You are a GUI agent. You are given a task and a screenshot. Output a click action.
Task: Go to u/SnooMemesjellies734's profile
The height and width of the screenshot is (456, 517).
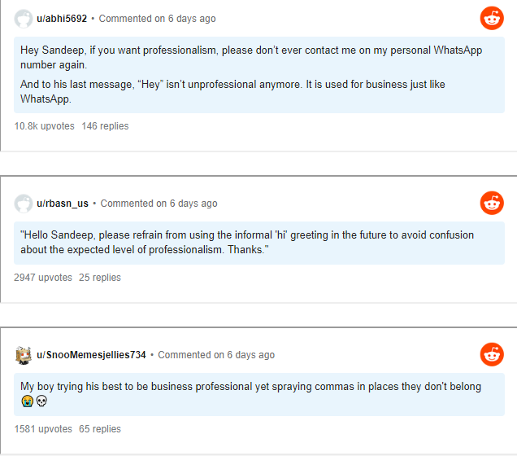pos(91,355)
